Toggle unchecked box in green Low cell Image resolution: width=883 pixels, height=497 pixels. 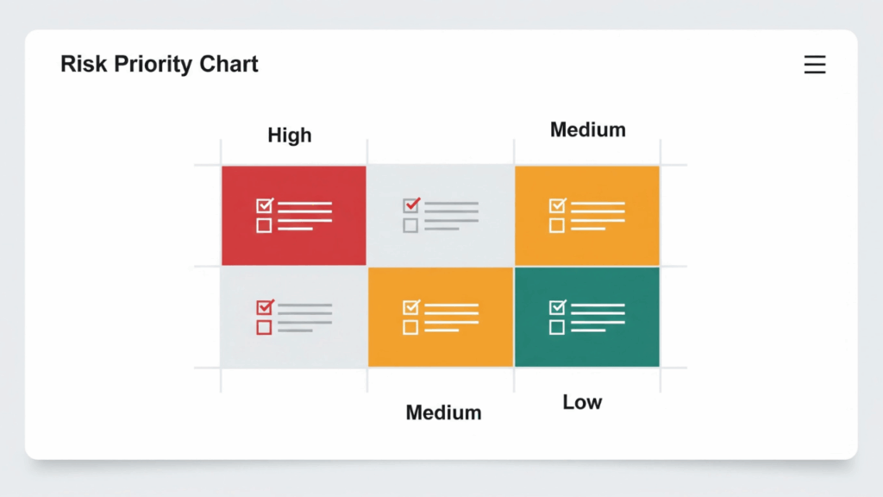[x=557, y=328]
